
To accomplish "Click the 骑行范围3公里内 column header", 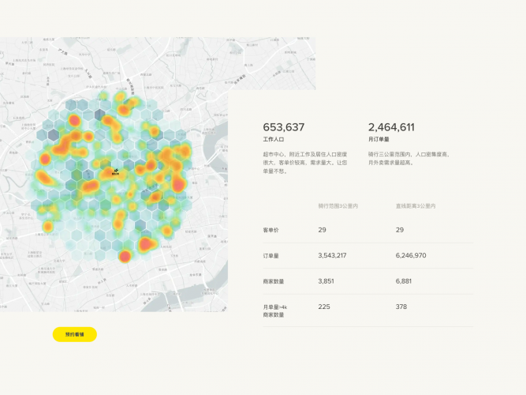I will coord(338,205).
